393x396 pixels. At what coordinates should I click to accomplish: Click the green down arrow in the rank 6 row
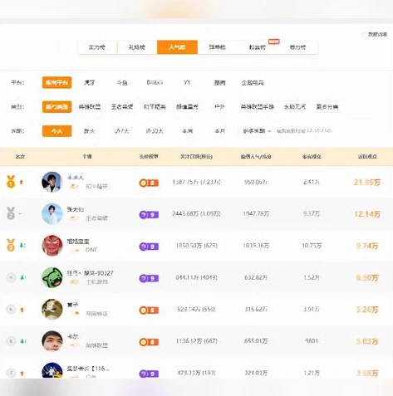tap(22, 341)
